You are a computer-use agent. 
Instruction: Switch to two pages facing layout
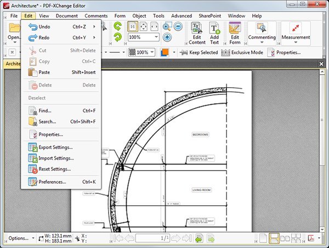[x=285, y=238]
